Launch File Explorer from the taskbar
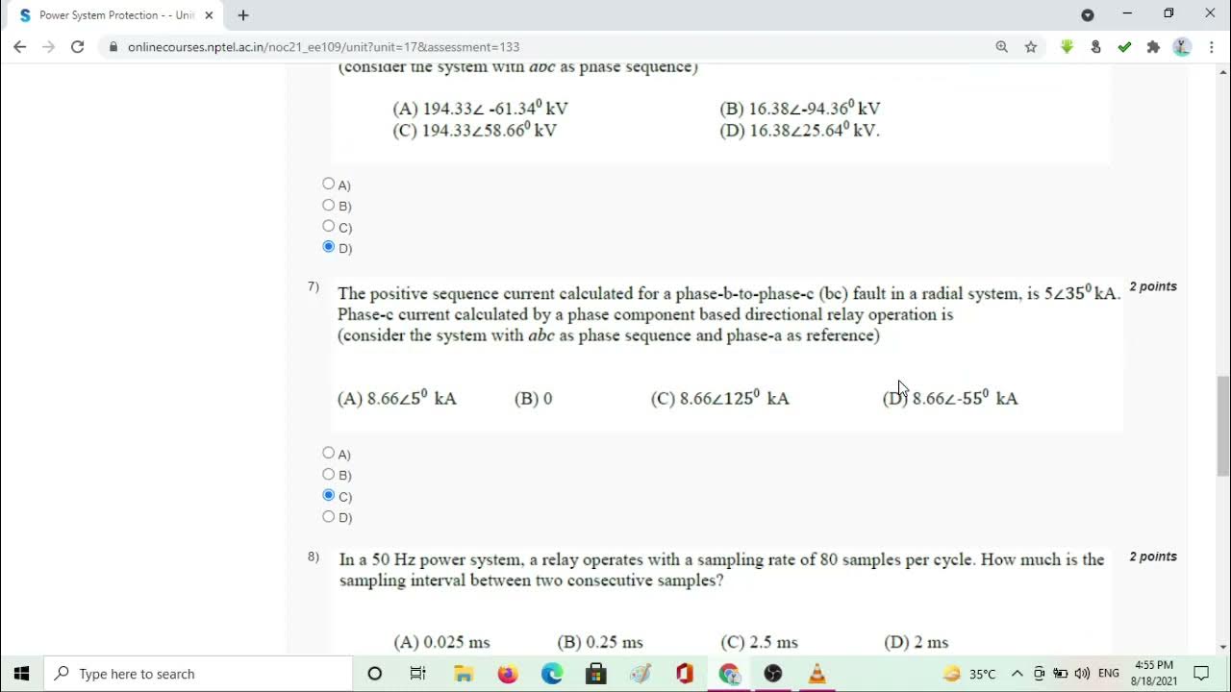This screenshot has height=692, width=1231. tap(464, 674)
